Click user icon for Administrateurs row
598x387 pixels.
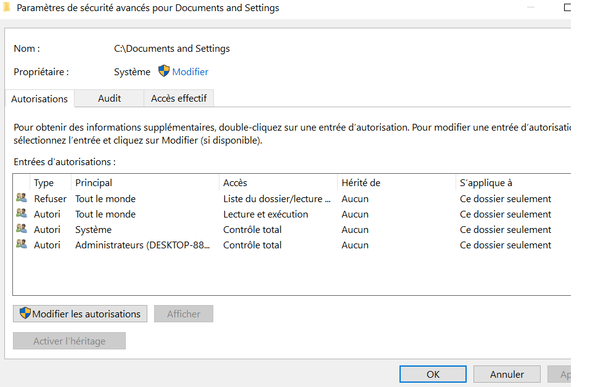pyautogui.click(x=22, y=245)
